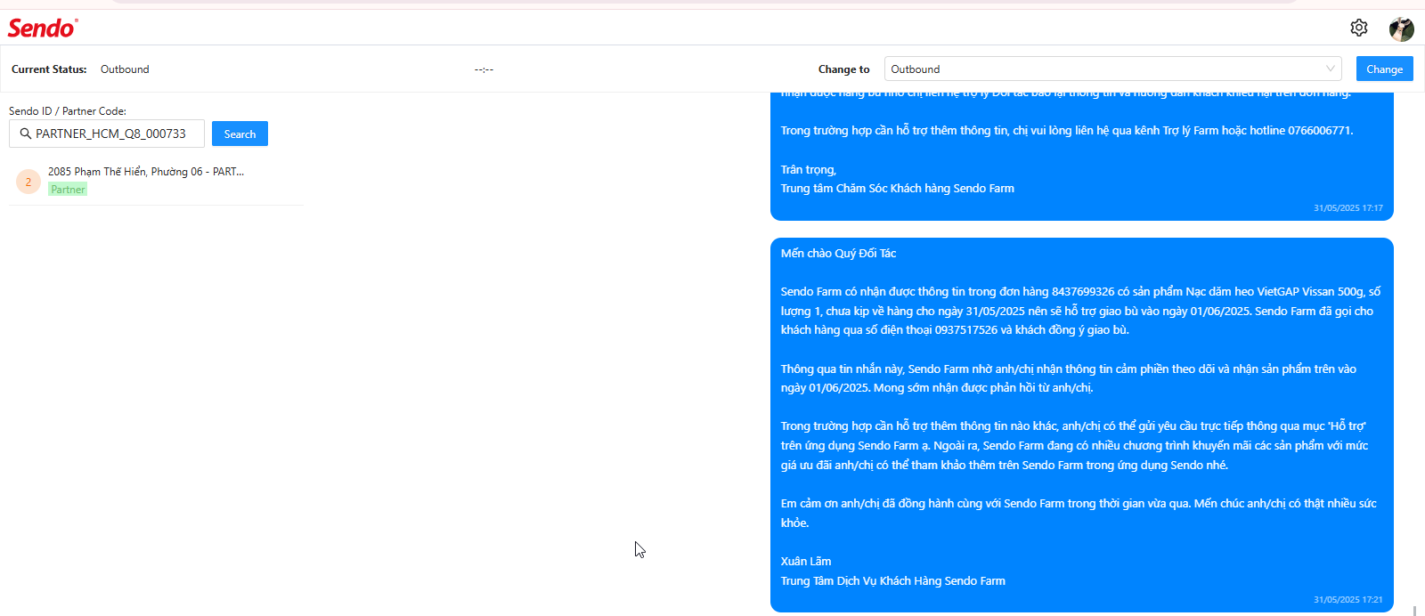Focus the Sendo ID / Partner Code field
This screenshot has height=616, width=1425.
tap(107, 134)
